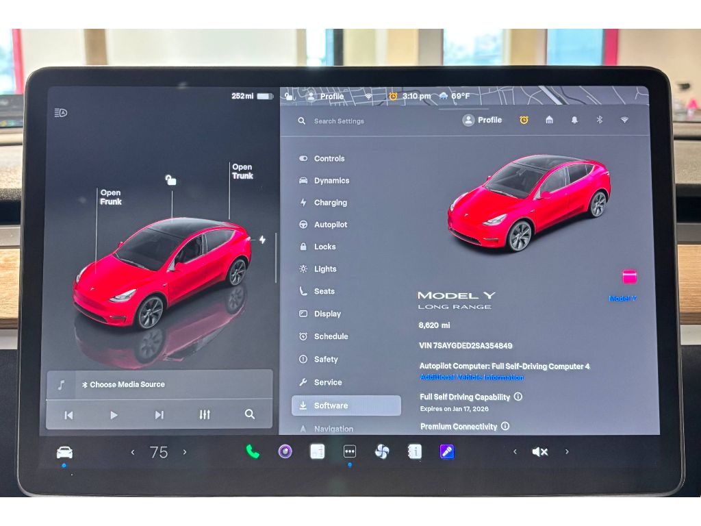Open the dashcam camera app icon
The image size is (701, 526).
point(285,451)
